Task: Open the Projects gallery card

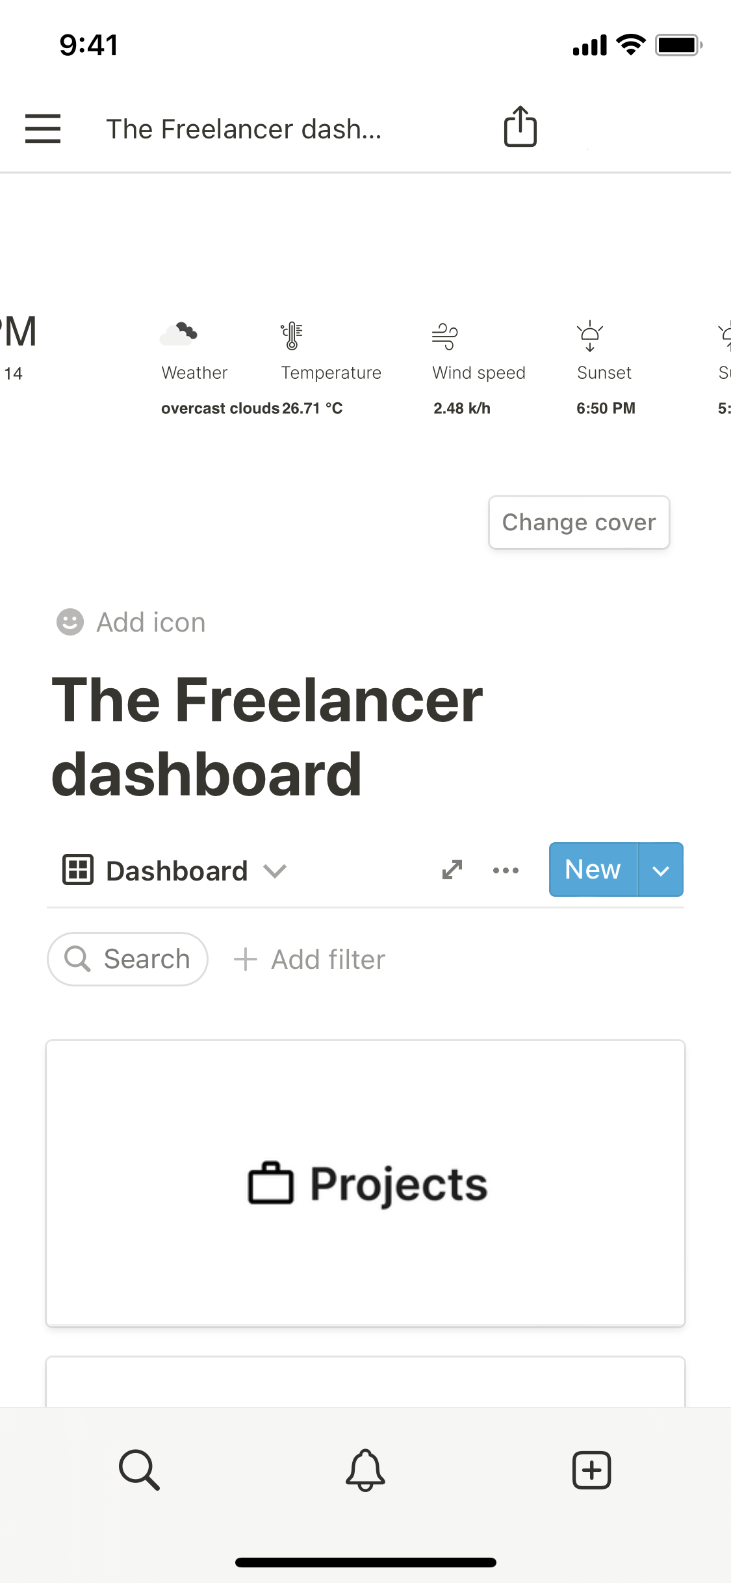Action: tap(365, 1183)
